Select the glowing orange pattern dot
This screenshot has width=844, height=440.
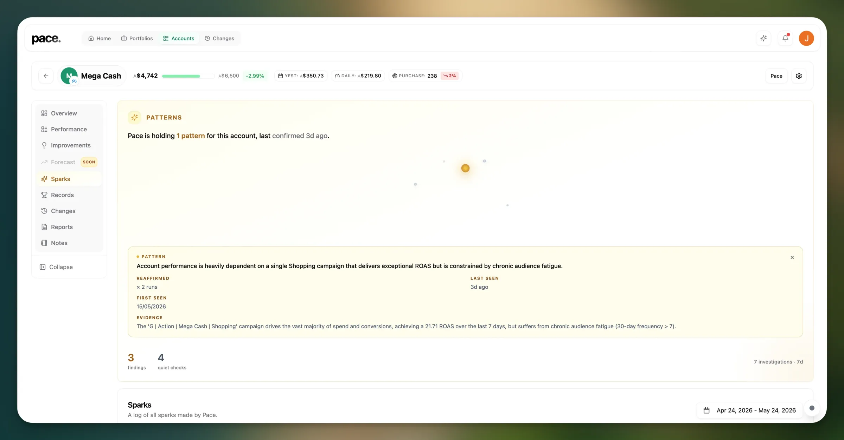tap(465, 168)
